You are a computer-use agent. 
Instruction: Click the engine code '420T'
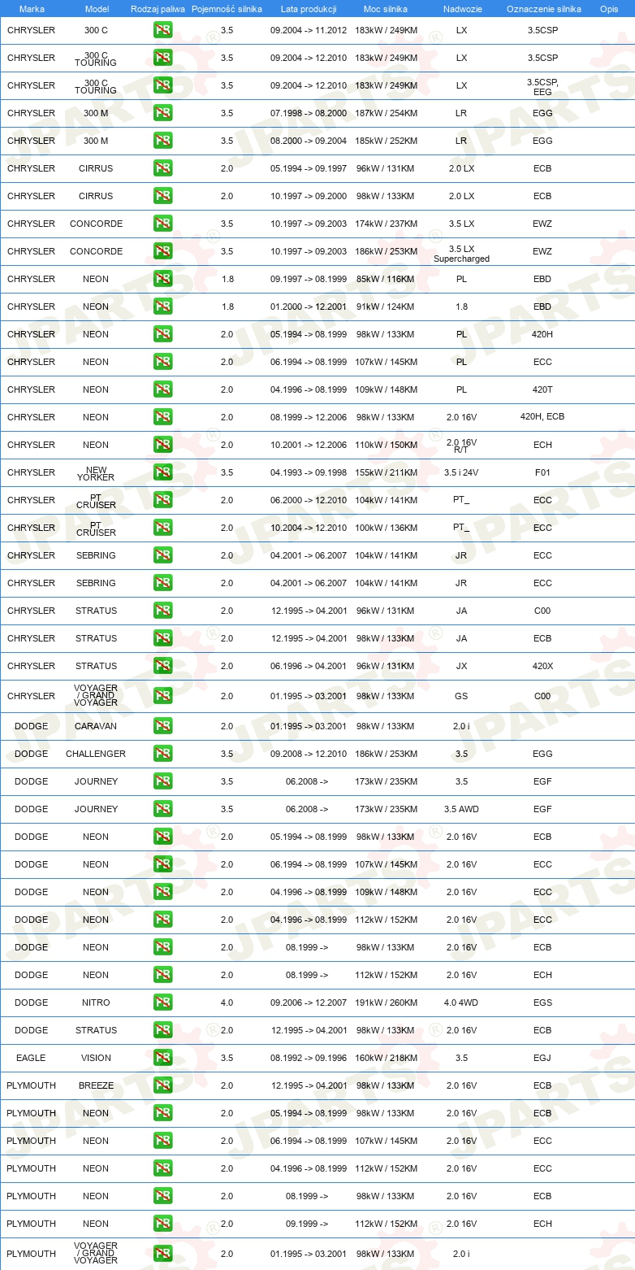point(542,389)
